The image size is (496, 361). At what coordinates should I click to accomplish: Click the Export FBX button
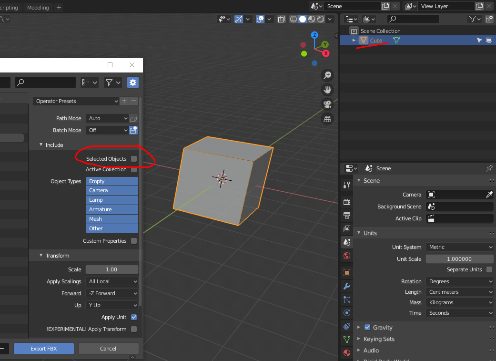(44, 349)
